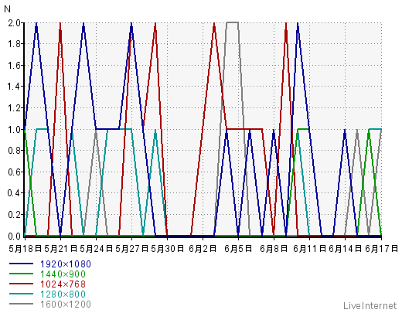Screen dimensions: 402x313
Task: Click the green 1440×900 legend line swatch
Action: point(21,274)
